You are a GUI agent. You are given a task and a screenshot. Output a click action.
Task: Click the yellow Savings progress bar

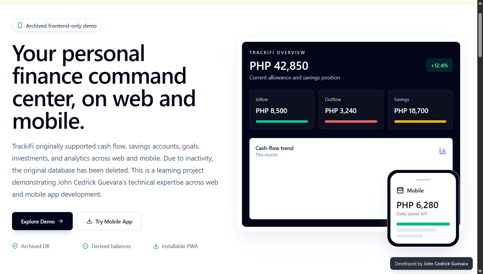(x=420, y=122)
